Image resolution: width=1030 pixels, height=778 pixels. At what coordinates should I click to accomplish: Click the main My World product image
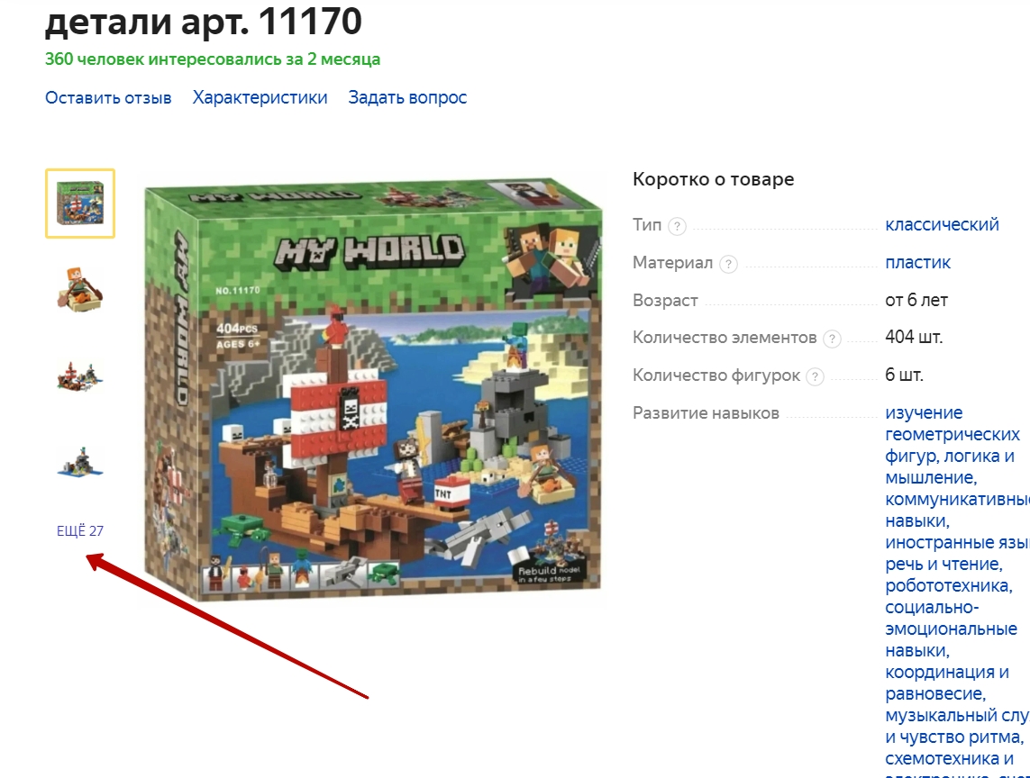click(373, 389)
